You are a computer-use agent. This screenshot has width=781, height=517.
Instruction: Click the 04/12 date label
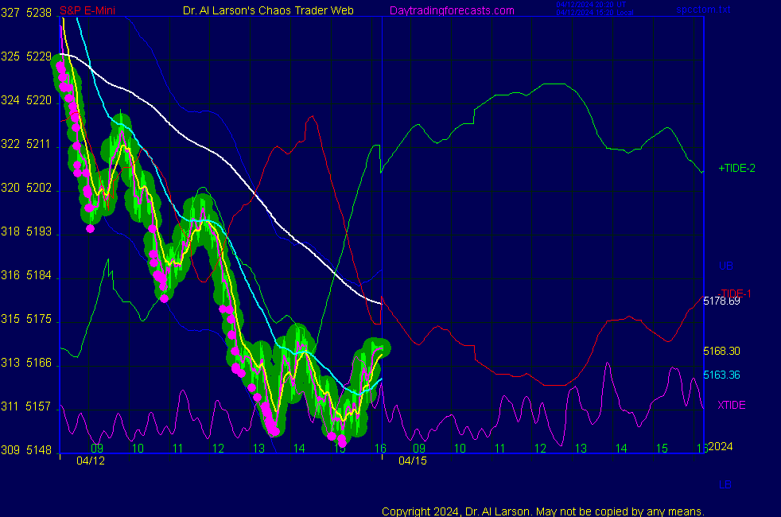[91, 461]
